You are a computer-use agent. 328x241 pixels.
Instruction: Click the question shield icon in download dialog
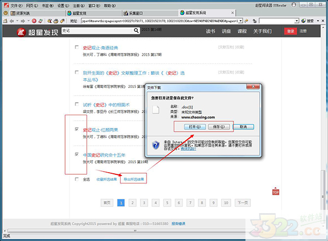[156, 145]
